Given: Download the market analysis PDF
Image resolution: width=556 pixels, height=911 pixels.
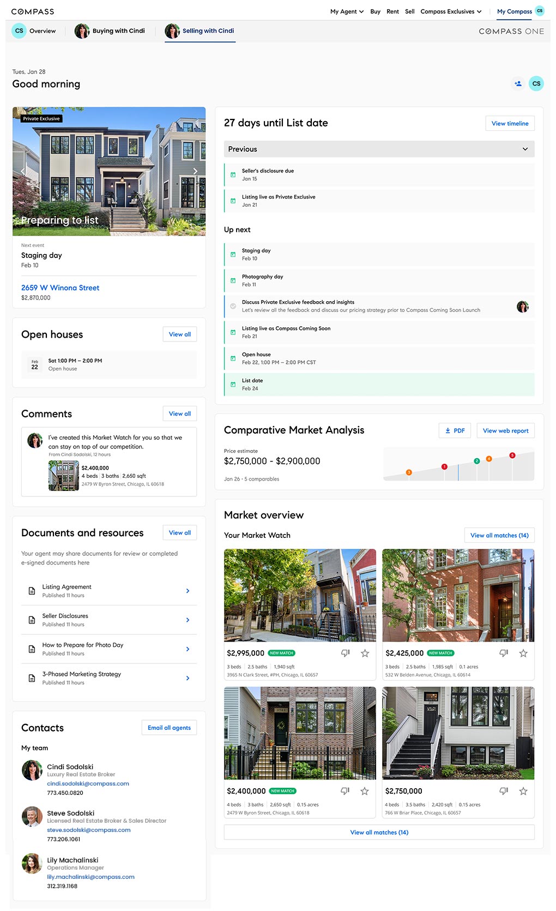Looking at the screenshot, I should [x=455, y=430].
